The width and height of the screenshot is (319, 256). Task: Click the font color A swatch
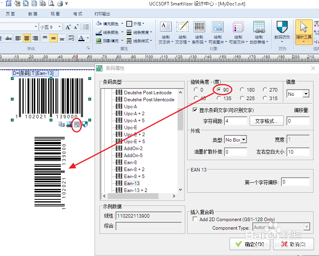pos(81,38)
